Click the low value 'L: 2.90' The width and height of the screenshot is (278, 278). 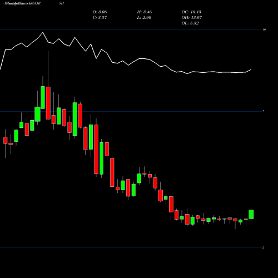coord(144,18)
